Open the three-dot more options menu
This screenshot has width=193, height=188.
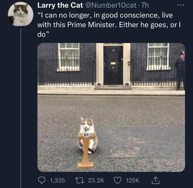point(181,5)
